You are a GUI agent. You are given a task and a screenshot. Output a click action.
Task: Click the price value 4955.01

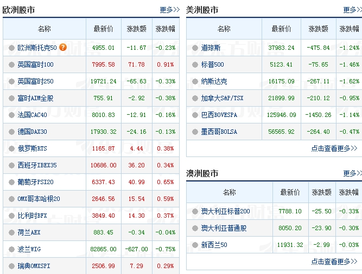click(x=103, y=48)
